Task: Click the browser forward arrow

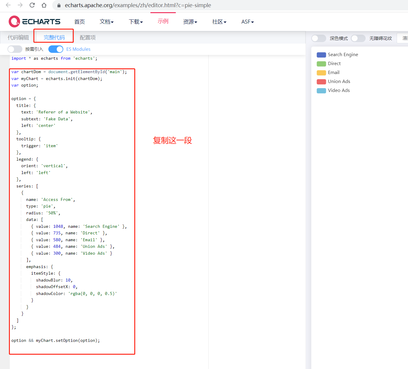Action: 20,5
